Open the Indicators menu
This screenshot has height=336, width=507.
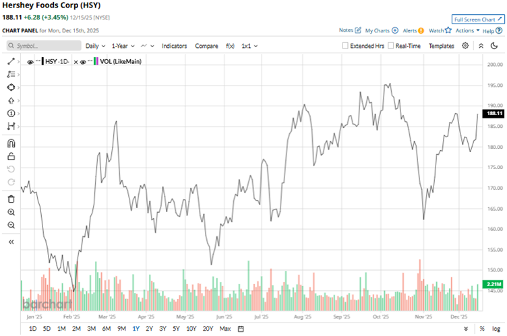[x=174, y=46]
